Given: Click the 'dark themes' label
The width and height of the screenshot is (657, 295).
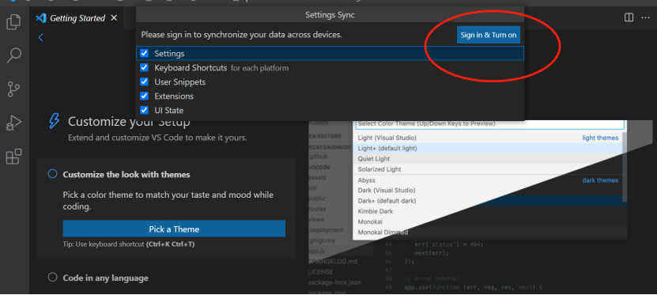Looking at the screenshot, I should coord(600,180).
